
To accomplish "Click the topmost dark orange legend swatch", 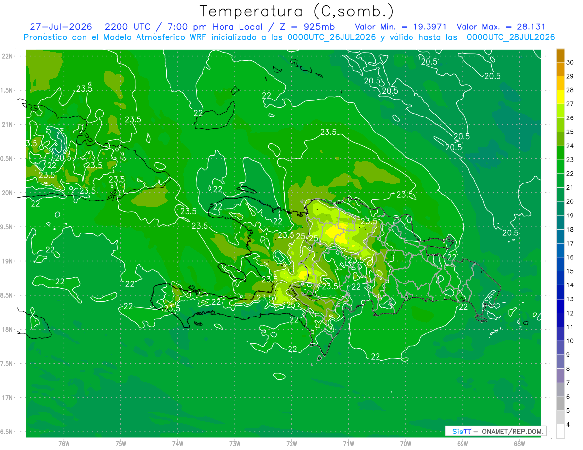I will [560, 55].
